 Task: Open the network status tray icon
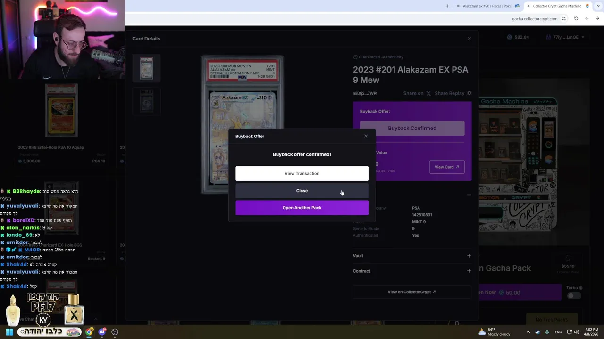click(x=570, y=332)
